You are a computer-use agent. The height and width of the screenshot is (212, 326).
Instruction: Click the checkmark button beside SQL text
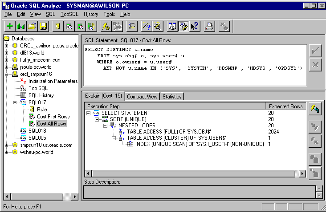click(315, 51)
